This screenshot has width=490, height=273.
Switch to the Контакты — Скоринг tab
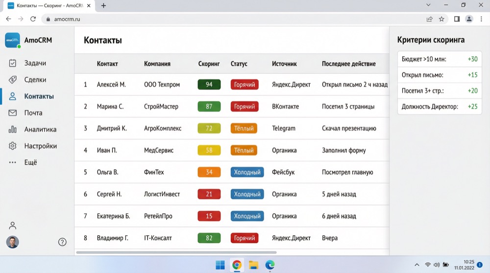tap(49, 6)
